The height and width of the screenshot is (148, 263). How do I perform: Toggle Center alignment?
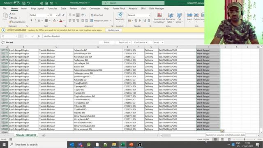(x=74, y=21)
